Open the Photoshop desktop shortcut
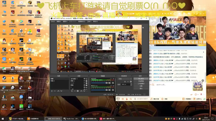The height and width of the screenshot is (121, 216). (x=30, y=107)
